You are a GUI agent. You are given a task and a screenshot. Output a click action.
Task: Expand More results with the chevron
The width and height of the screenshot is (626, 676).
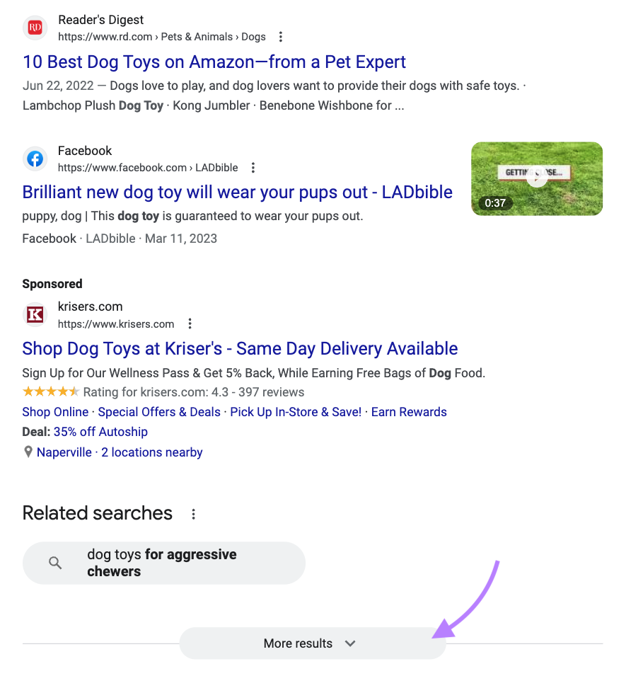tap(349, 643)
